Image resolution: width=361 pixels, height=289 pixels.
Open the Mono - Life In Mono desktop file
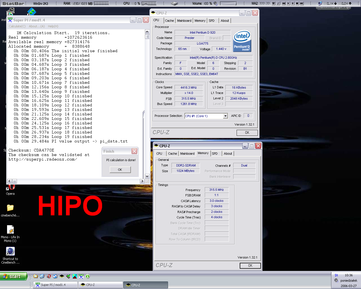(10, 234)
